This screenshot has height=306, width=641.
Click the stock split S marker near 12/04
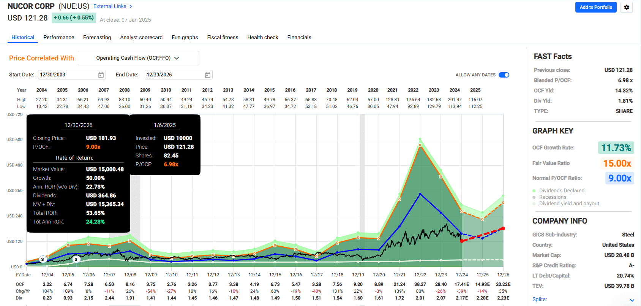point(43,259)
